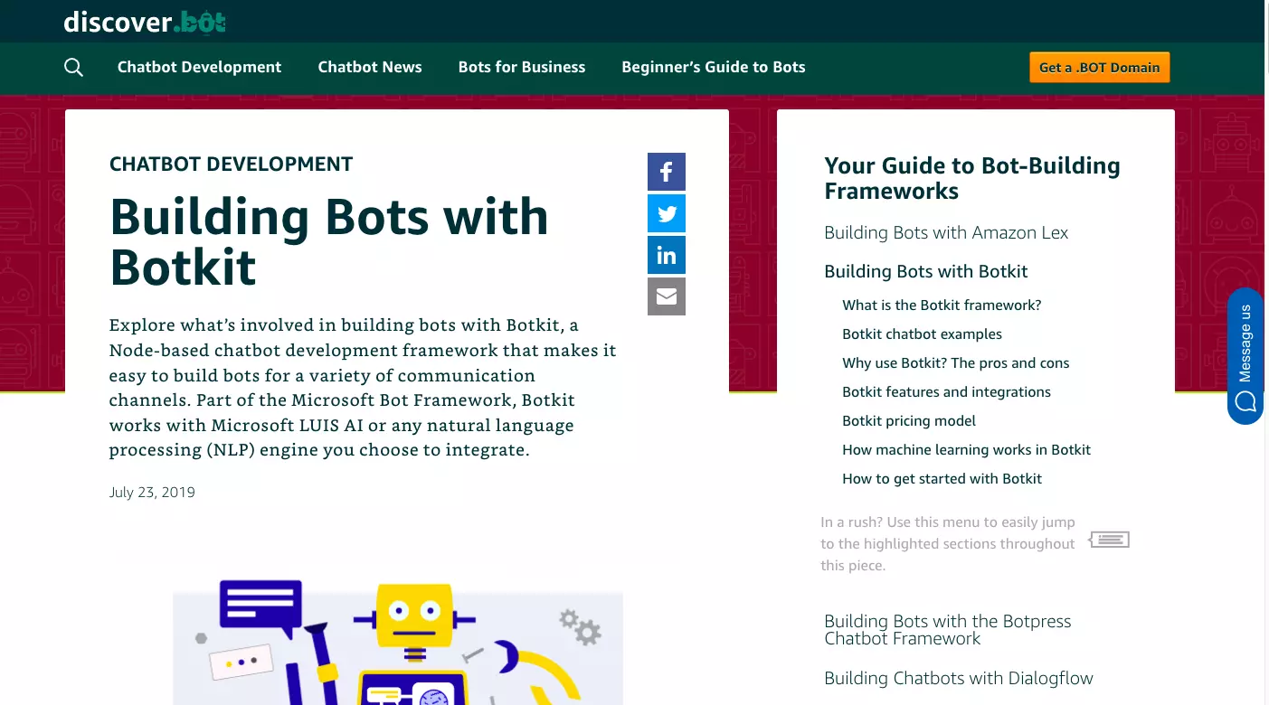Jump to Why use Botkit? pros and cons
1269x705 pixels.
(x=955, y=362)
